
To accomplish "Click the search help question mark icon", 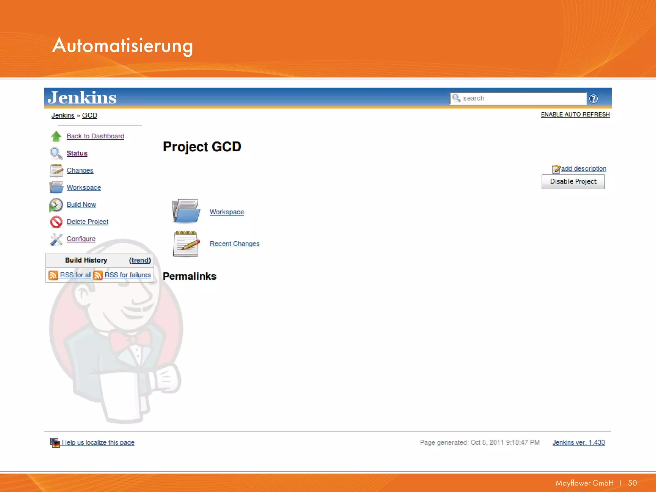I will (593, 99).
